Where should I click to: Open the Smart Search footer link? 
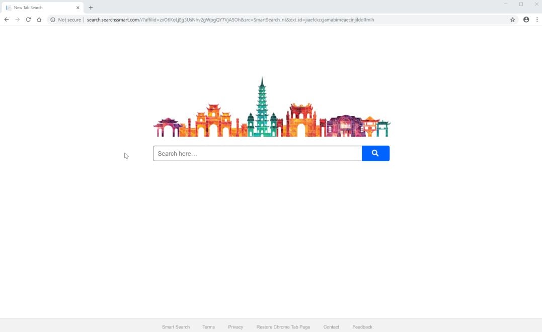[x=176, y=327]
